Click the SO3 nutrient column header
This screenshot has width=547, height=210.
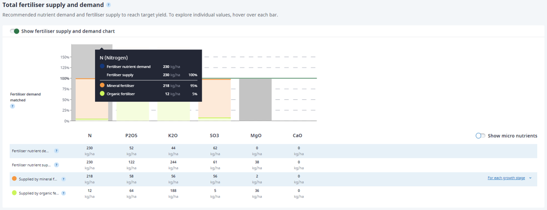click(x=215, y=136)
